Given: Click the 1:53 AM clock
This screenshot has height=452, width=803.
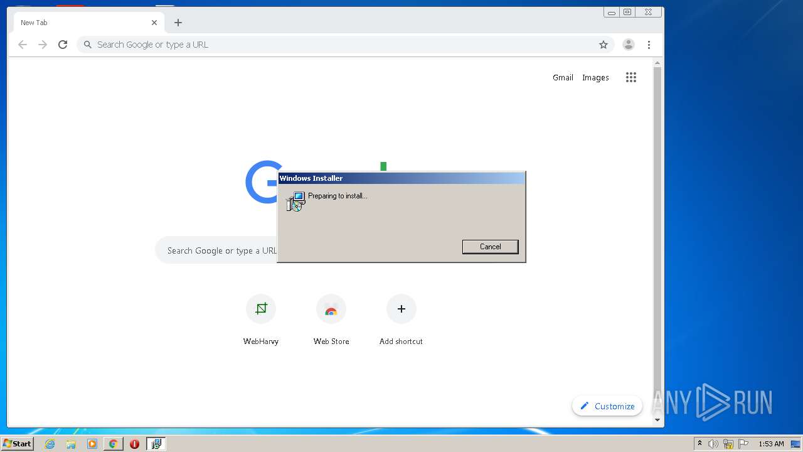Looking at the screenshot, I should (x=771, y=444).
